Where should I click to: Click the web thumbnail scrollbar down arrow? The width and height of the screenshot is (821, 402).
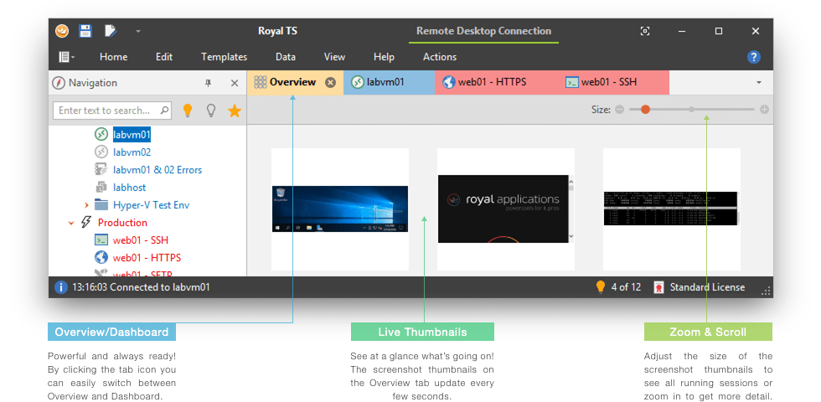point(571,237)
